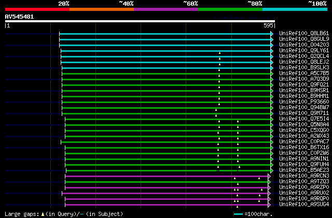
Task: Open the UniRef100_Q8LEJ2 hit label
Action: point(304,62)
